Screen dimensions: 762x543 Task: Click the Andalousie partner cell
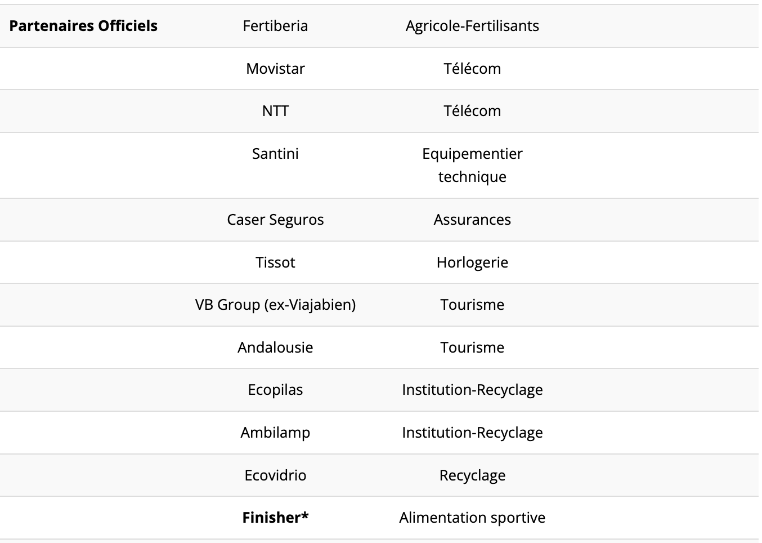tap(275, 348)
